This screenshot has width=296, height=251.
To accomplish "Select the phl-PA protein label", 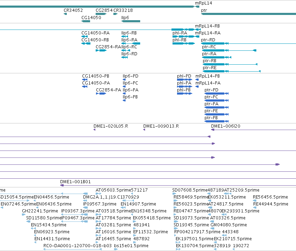I will 184,83.
